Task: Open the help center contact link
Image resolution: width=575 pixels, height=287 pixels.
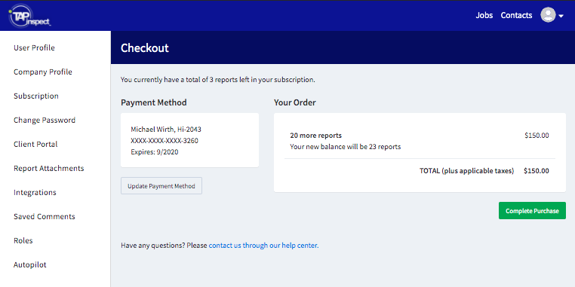Action: pos(263,246)
